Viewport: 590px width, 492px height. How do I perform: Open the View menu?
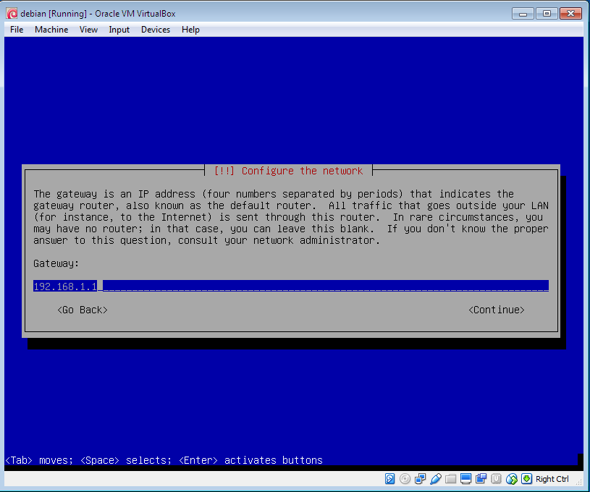pos(88,30)
